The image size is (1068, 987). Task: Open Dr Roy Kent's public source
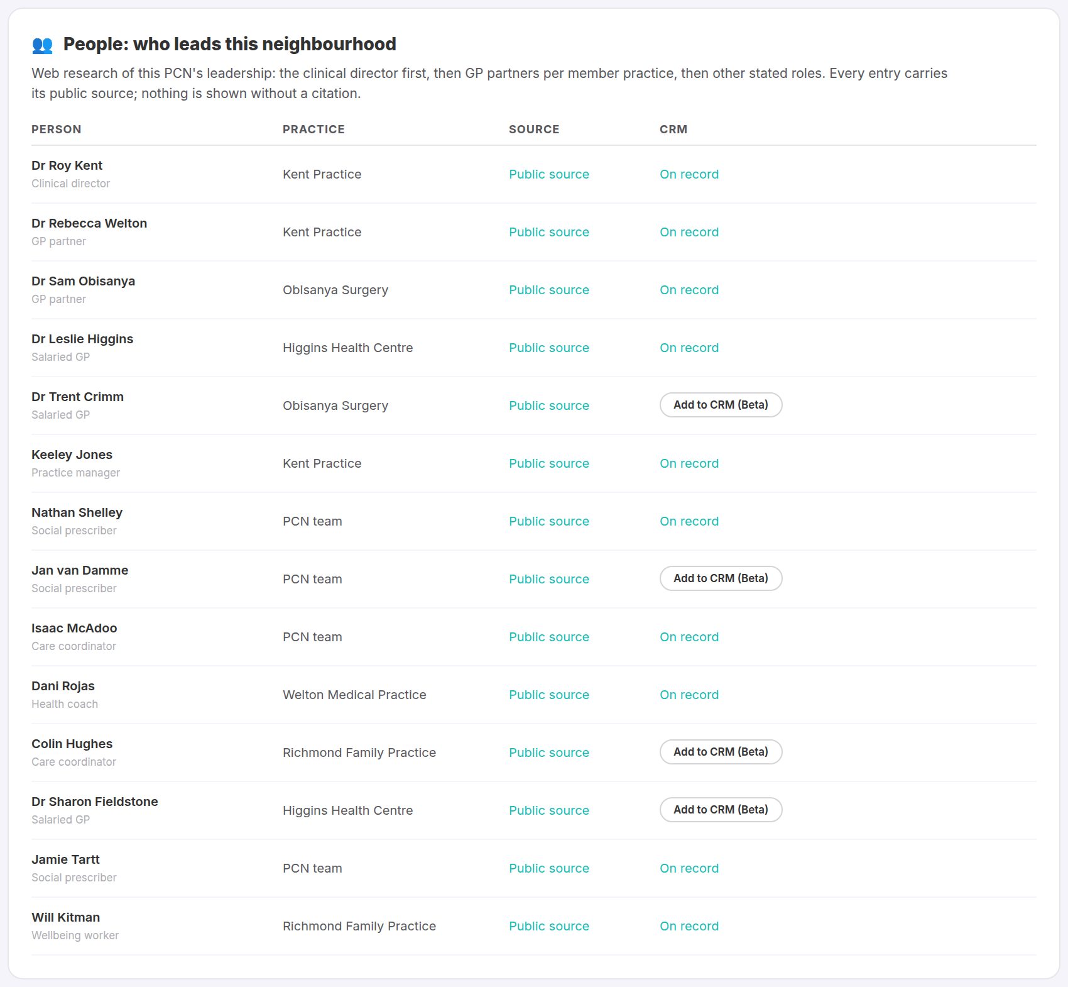coord(549,174)
